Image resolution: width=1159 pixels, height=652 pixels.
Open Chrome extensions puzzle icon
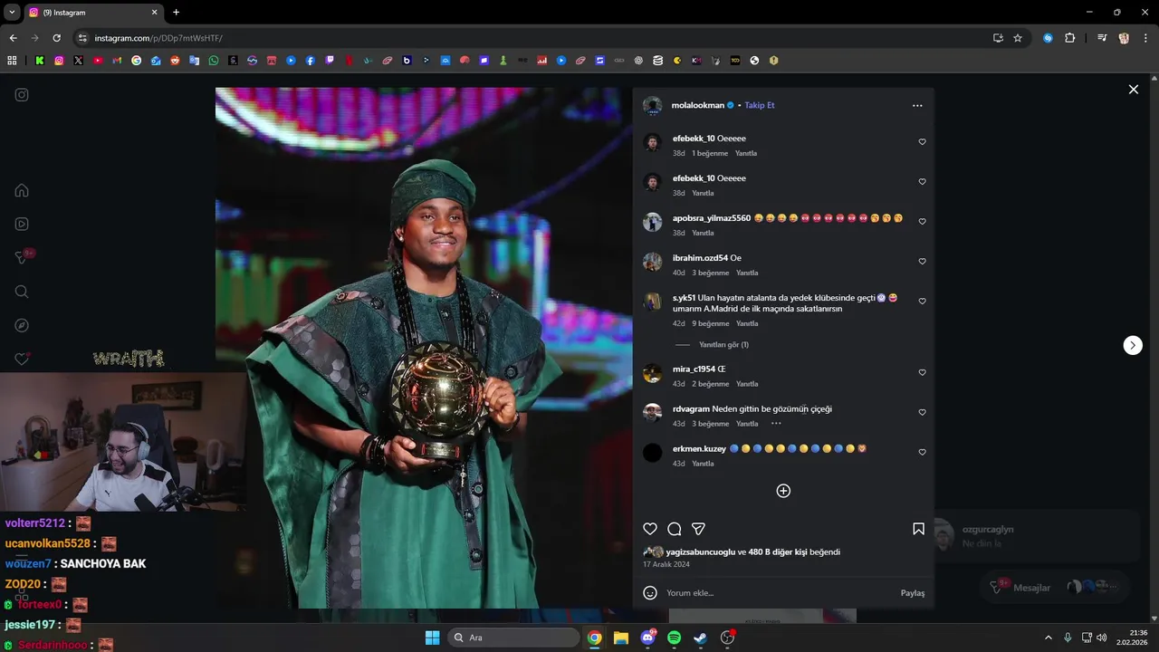point(1069,38)
